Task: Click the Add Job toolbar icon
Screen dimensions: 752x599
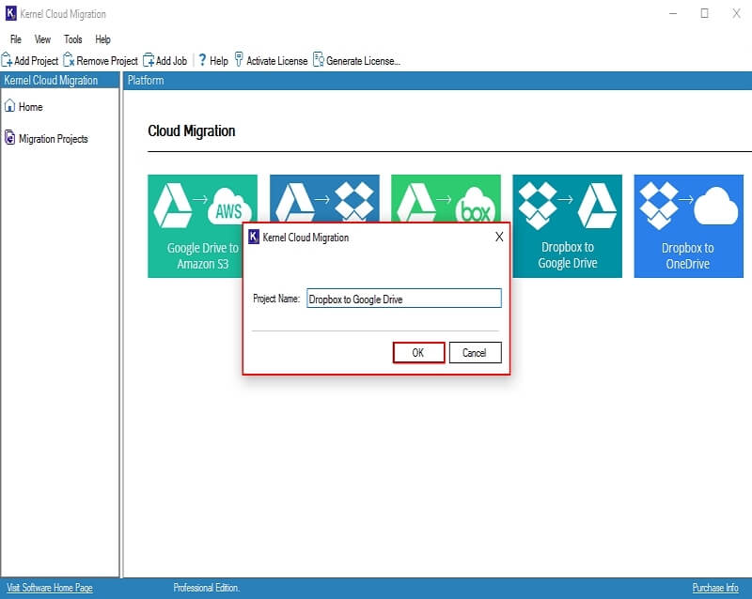Action: click(149, 60)
